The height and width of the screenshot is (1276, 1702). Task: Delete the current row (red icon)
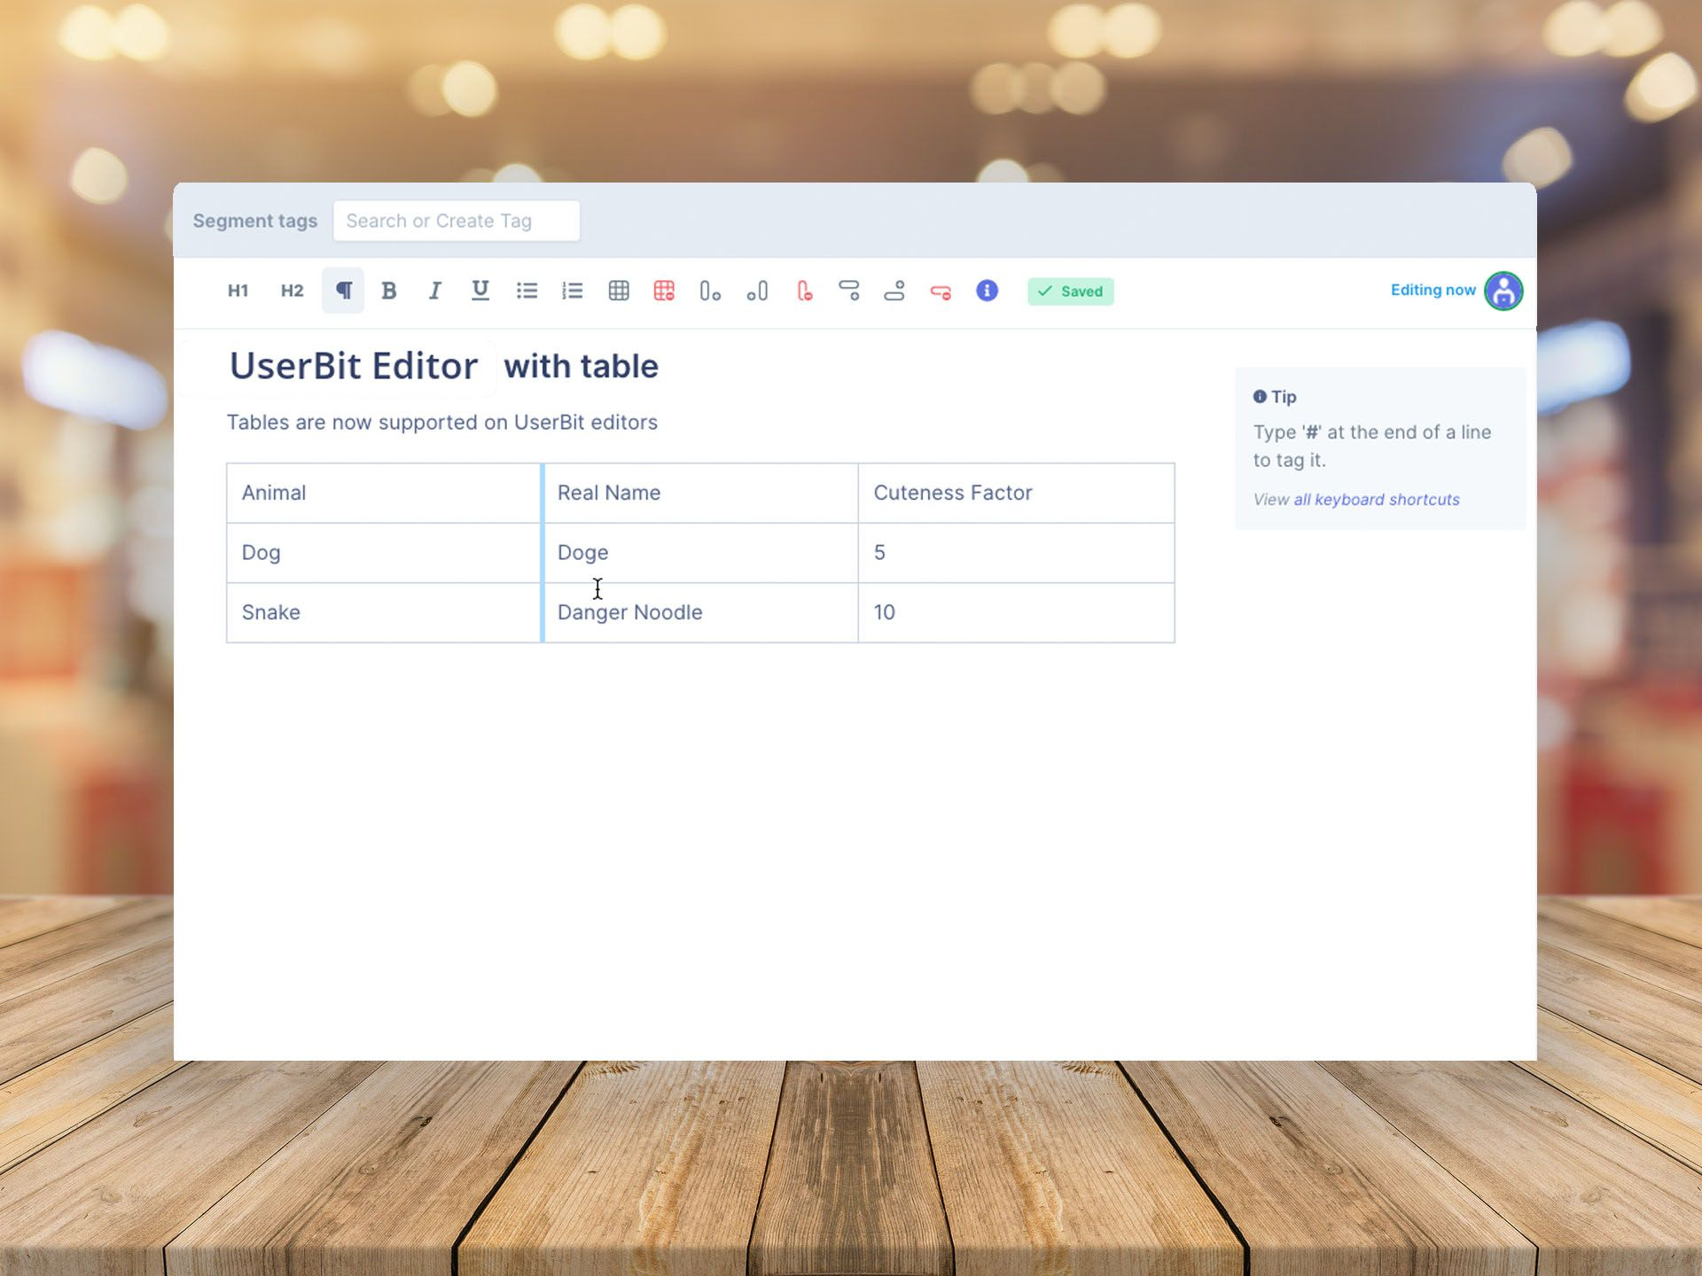coord(941,292)
